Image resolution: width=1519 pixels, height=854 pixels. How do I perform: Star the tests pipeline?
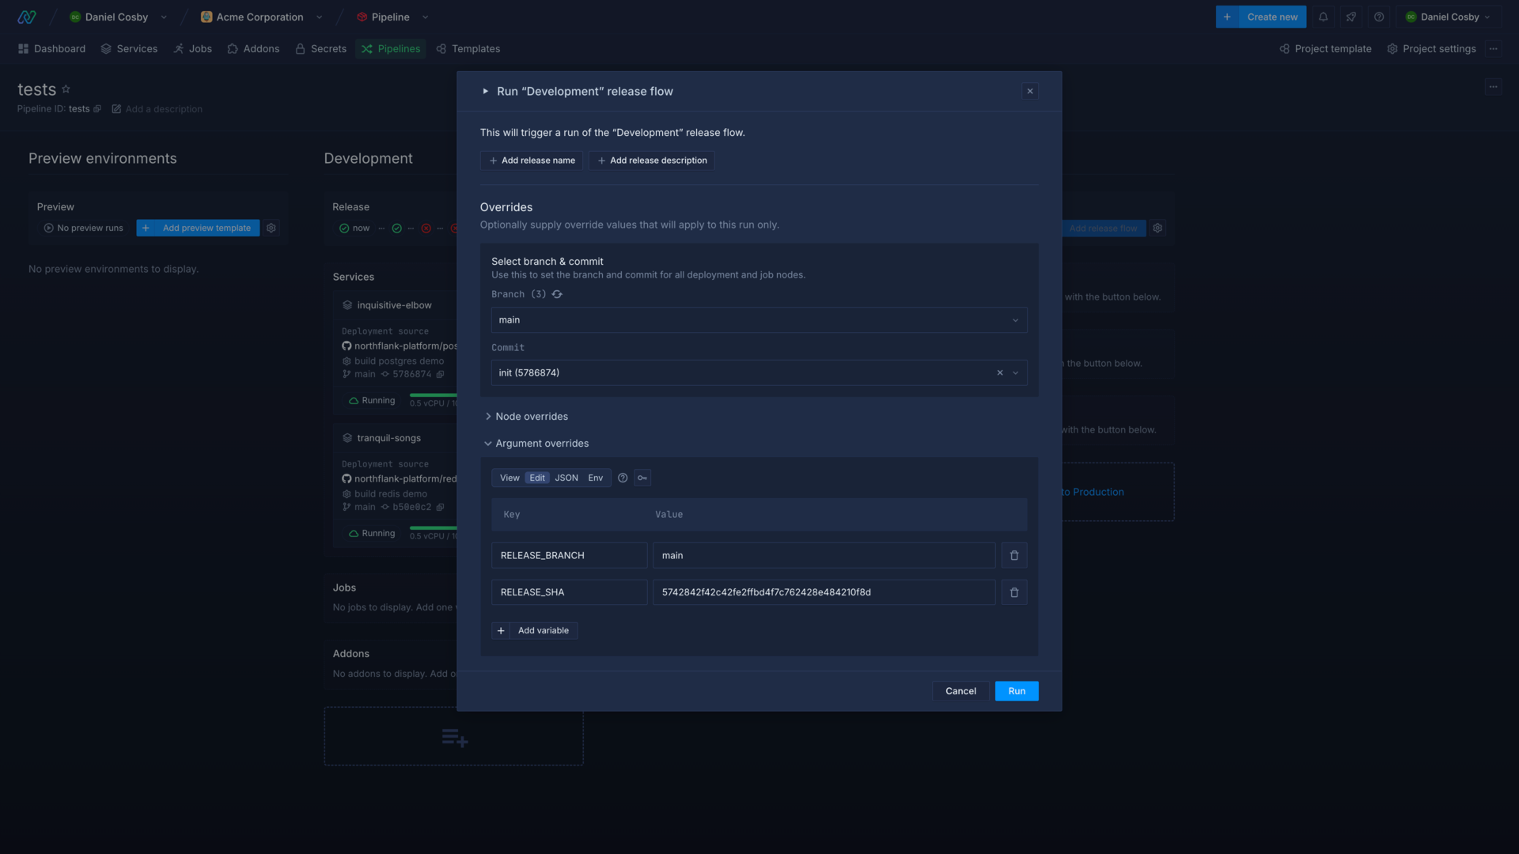click(66, 89)
